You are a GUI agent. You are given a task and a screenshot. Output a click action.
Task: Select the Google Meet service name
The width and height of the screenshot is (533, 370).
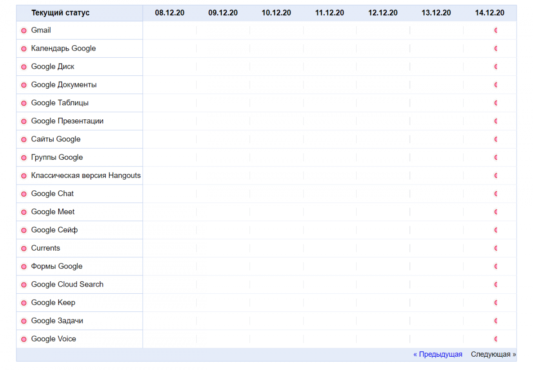coord(53,212)
